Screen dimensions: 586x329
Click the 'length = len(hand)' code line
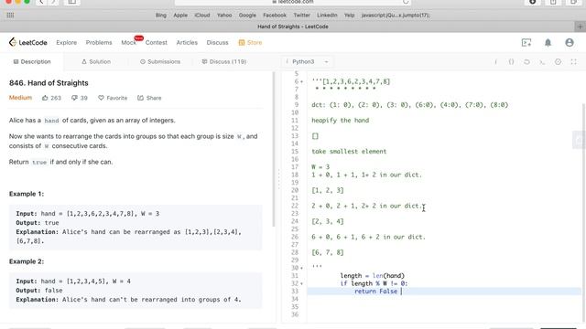point(373,276)
